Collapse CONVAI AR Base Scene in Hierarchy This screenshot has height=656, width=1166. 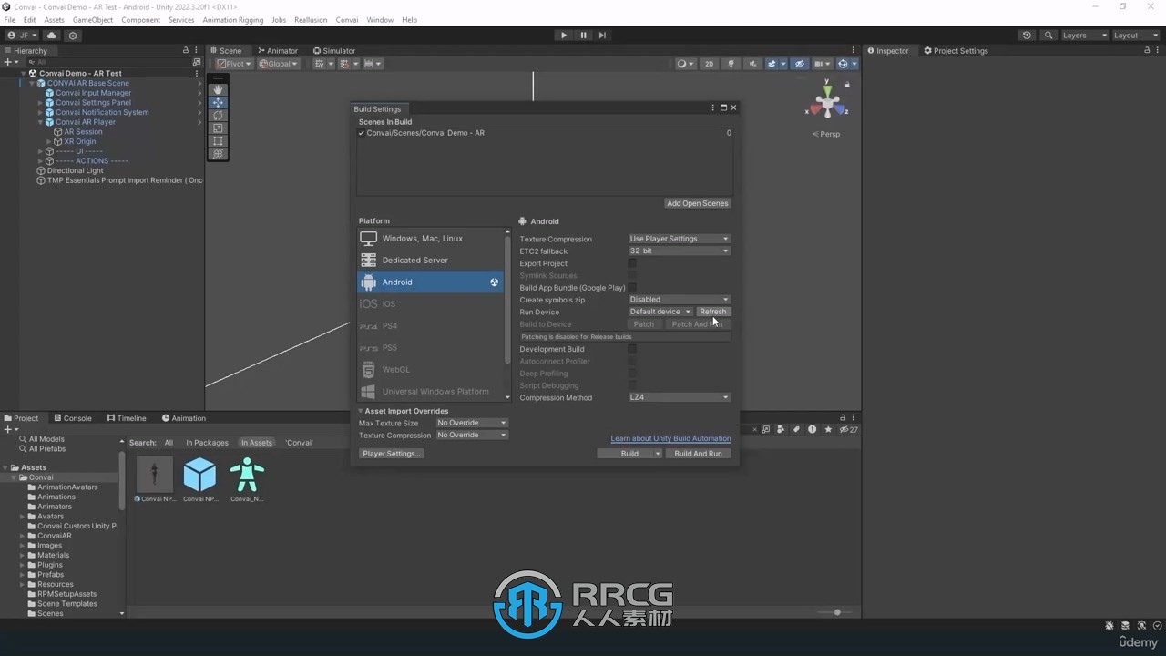coord(31,83)
